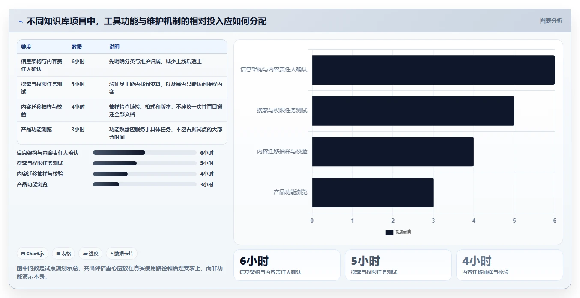Click the 说明 table column header
This screenshot has width=580, height=298.
pyautogui.click(x=114, y=47)
